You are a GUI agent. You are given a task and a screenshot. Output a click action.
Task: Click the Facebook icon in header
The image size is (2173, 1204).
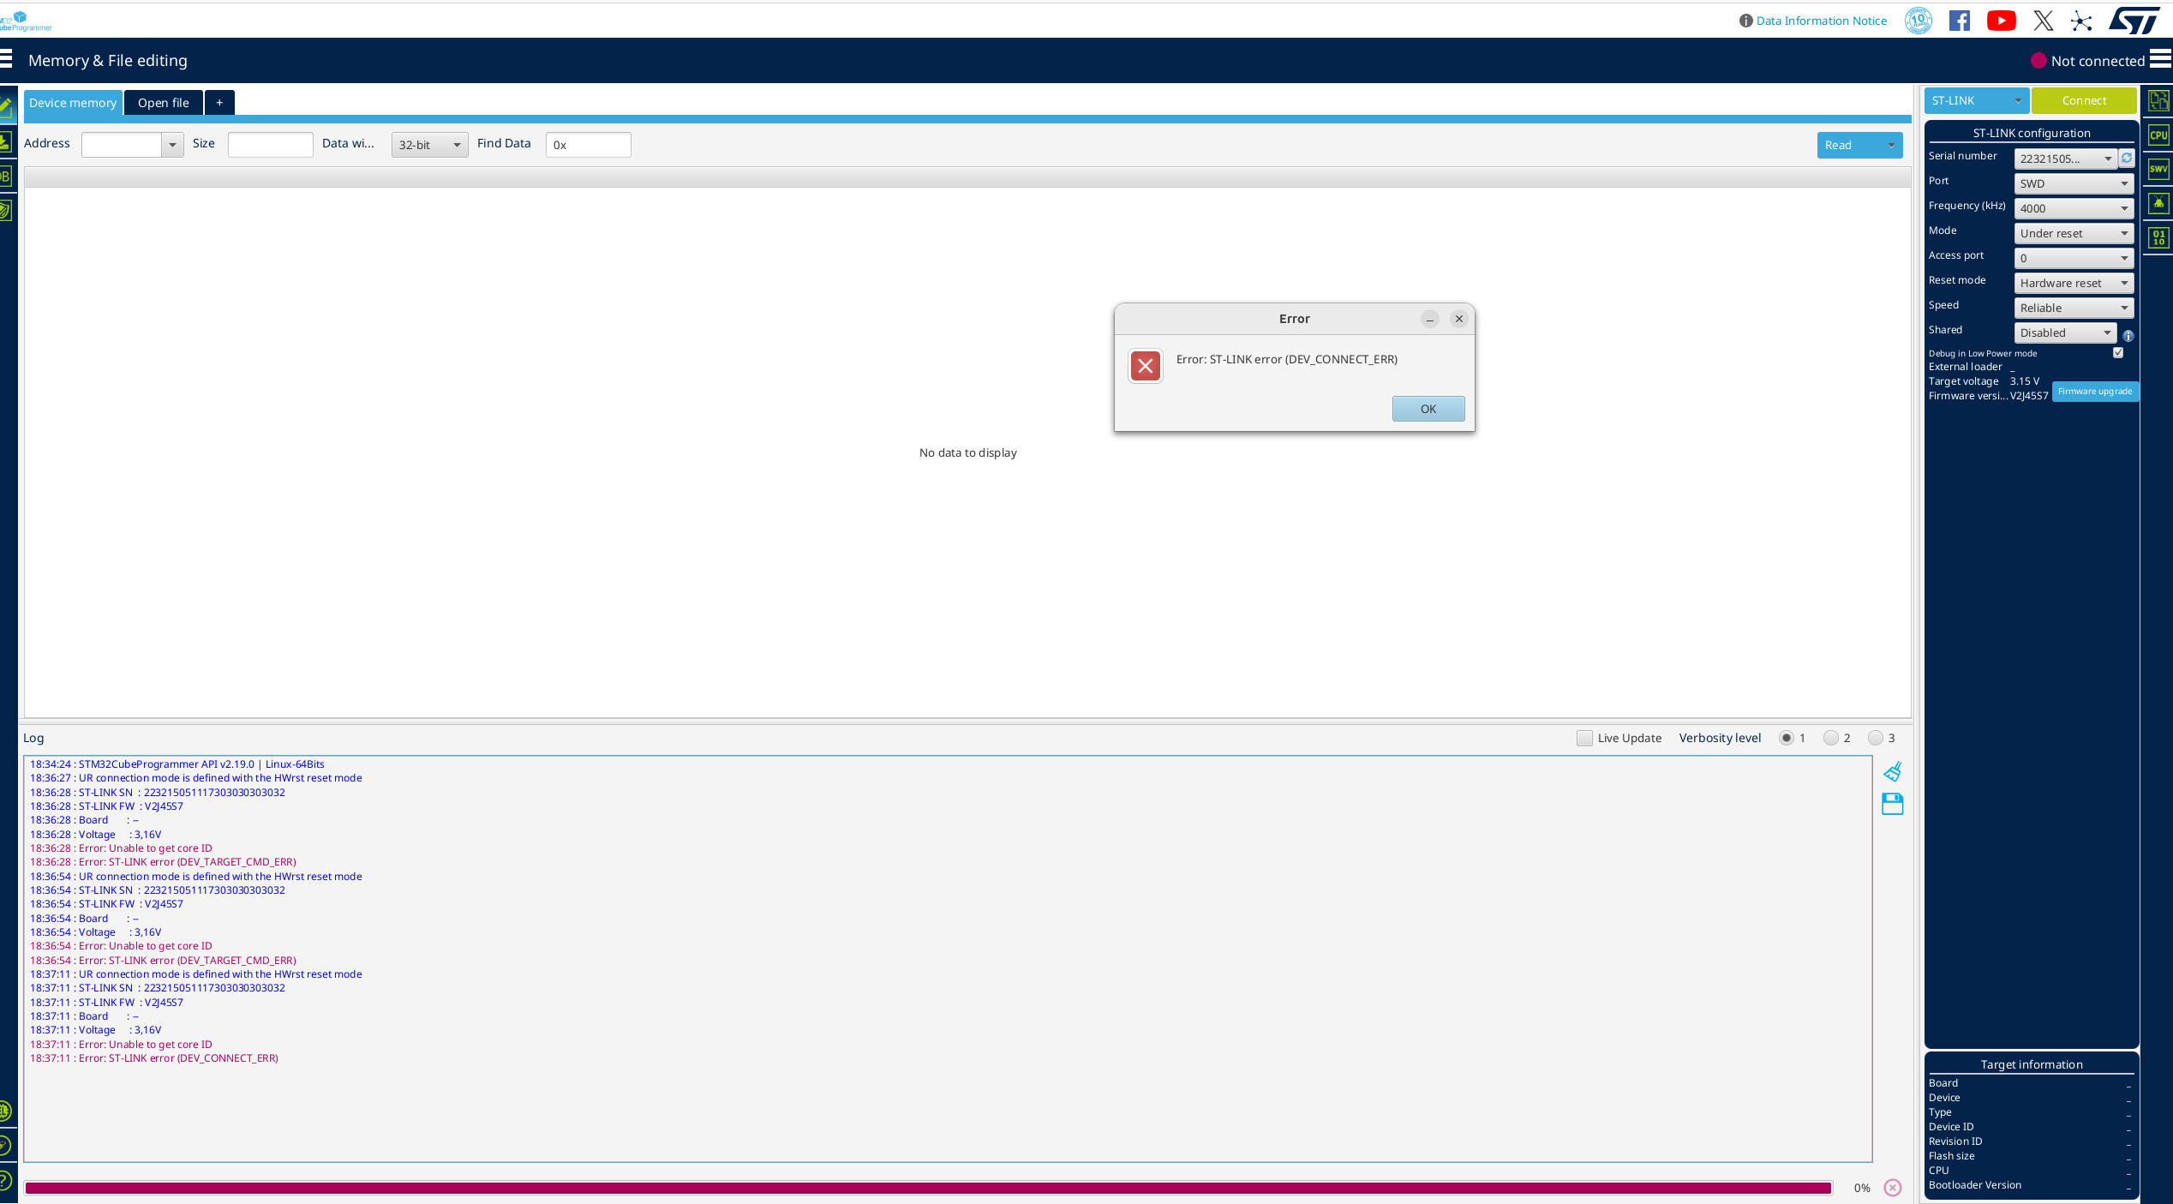(1959, 21)
